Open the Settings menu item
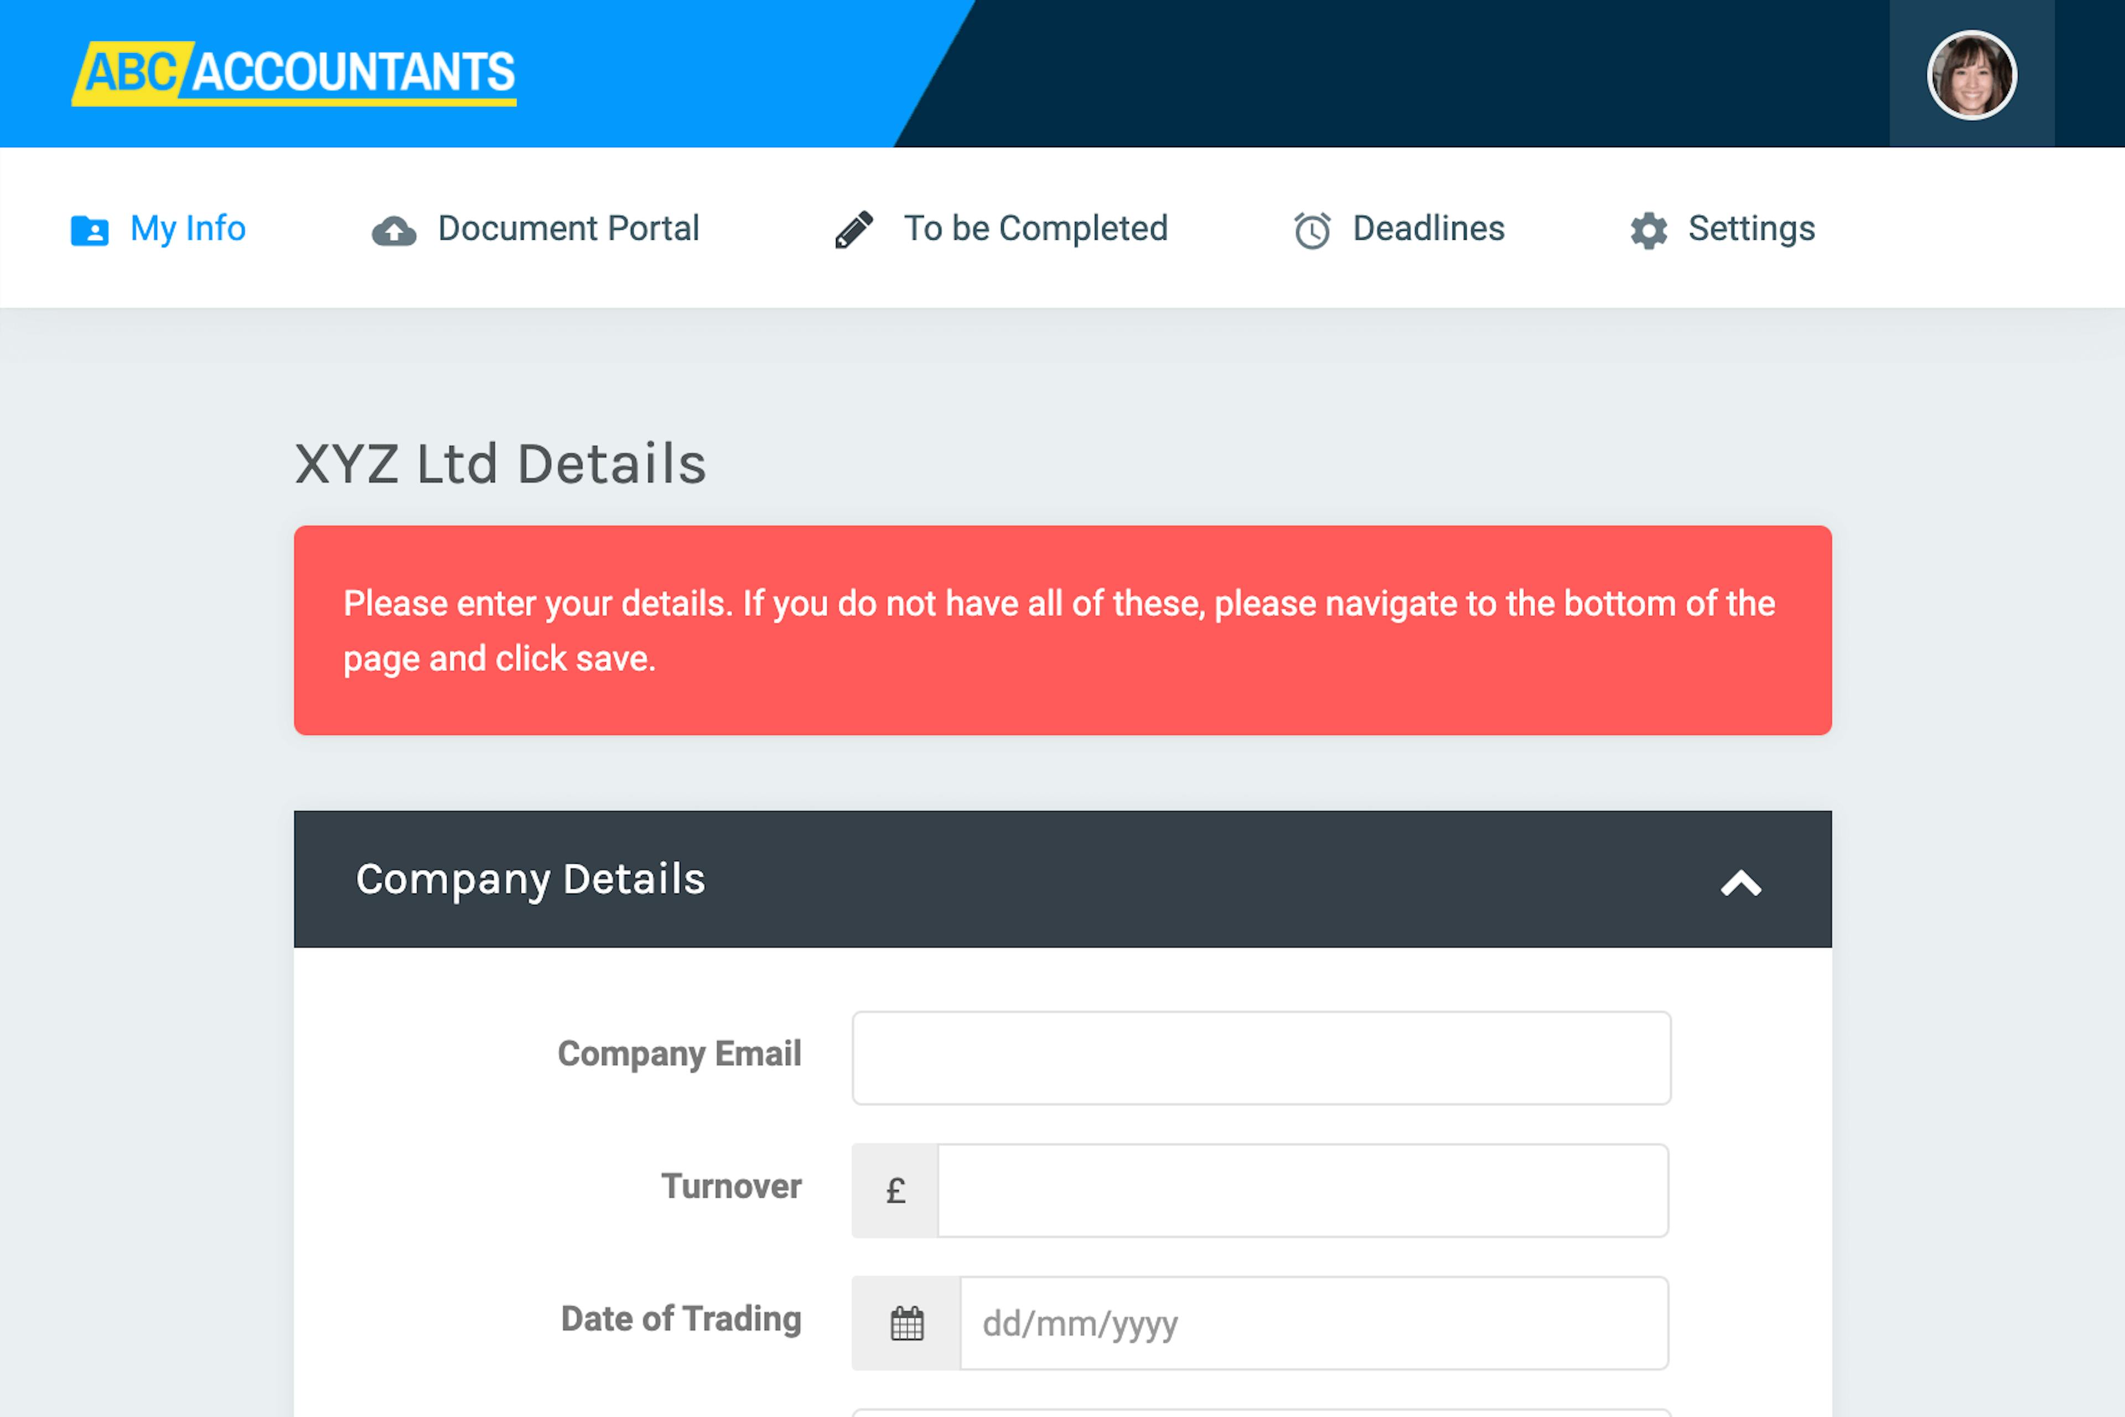 click(x=1751, y=229)
